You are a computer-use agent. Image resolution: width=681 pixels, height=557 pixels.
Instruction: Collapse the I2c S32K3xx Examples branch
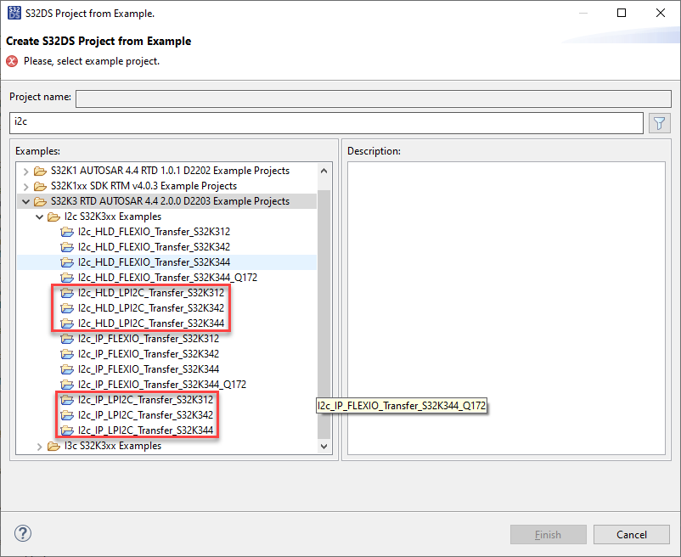(x=39, y=216)
